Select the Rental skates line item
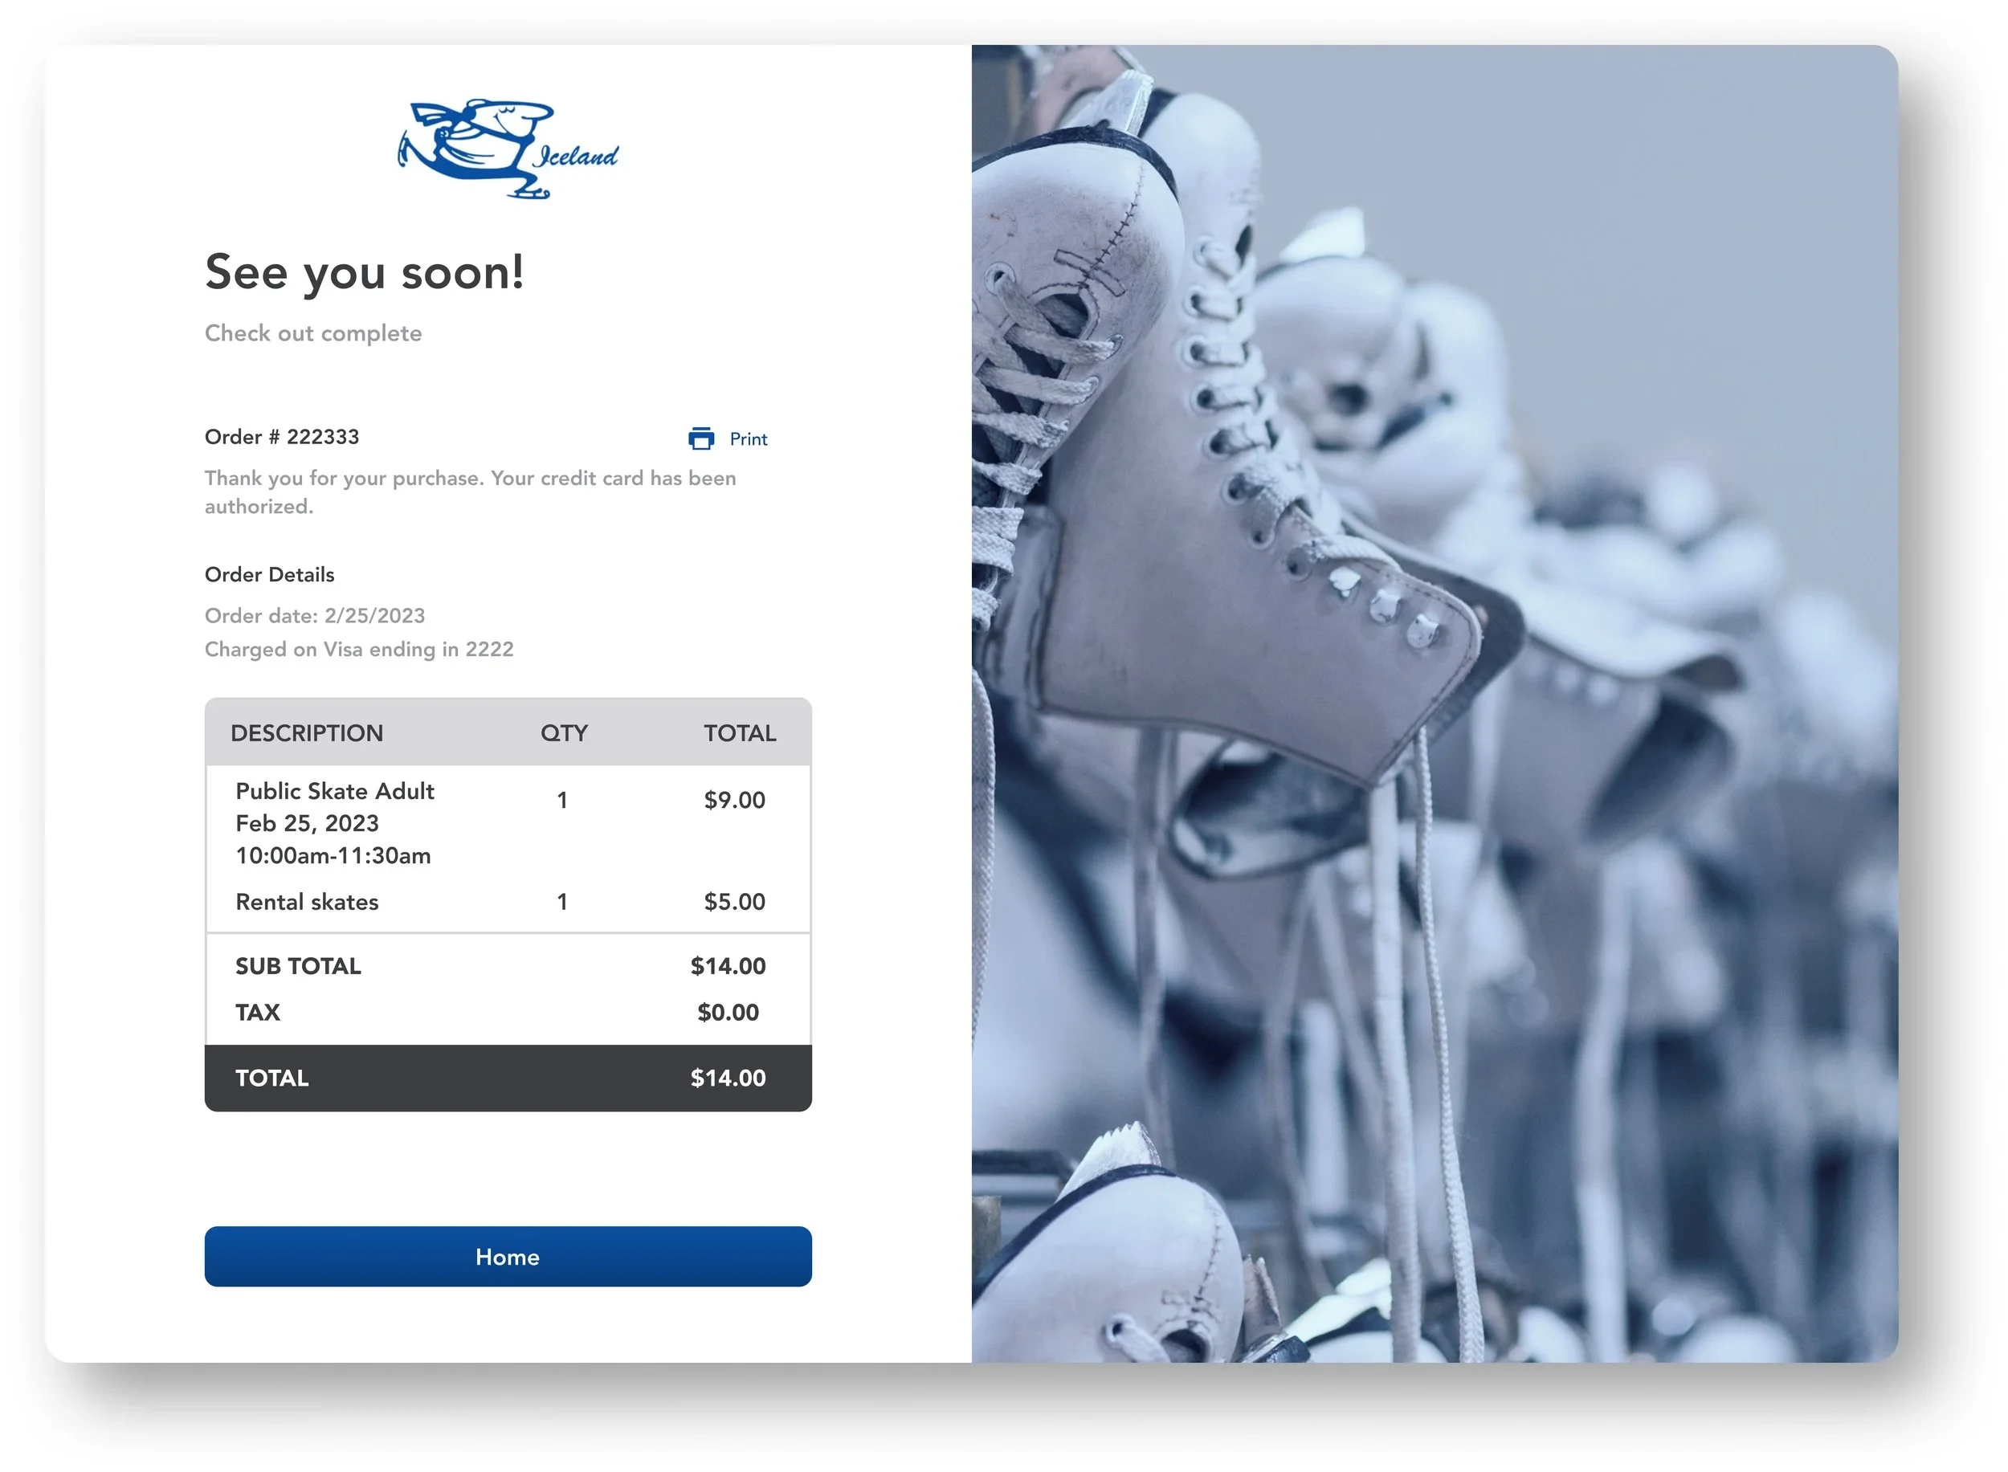Image resolution: width=2008 pixels, height=1472 pixels. 307,902
